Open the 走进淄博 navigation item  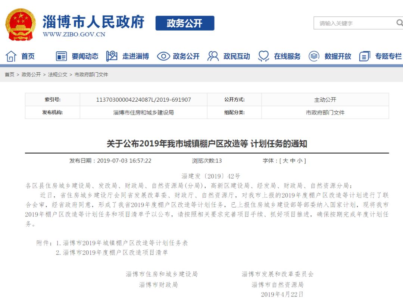click(136, 56)
